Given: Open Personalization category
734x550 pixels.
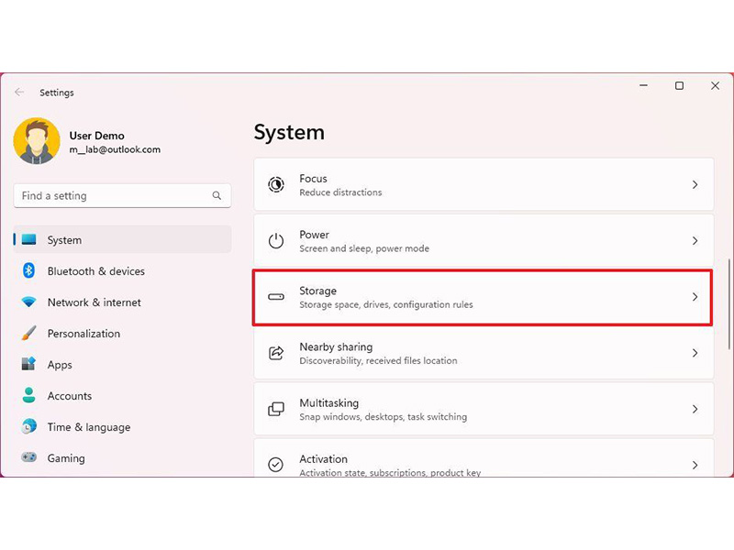Looking at the screenshot, I should 122,334.
